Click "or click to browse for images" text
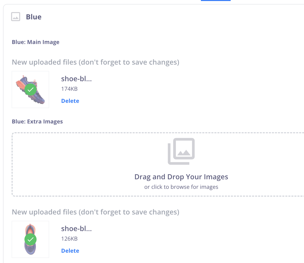 (x=181, y=187)
